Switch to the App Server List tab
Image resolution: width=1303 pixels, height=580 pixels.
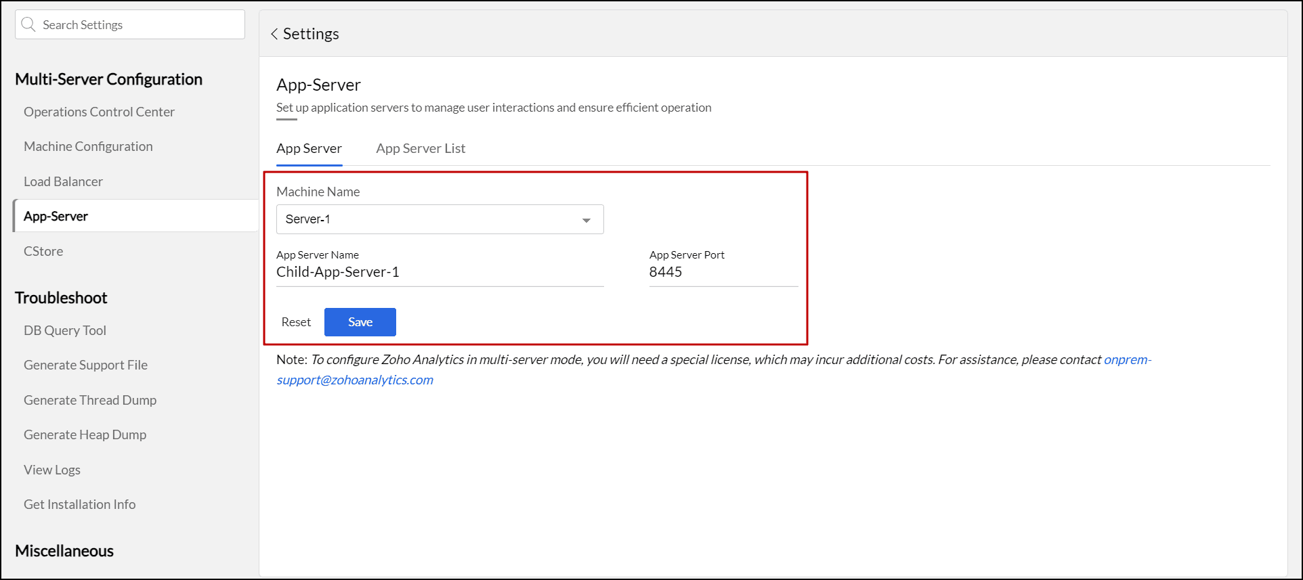(421, 148)
